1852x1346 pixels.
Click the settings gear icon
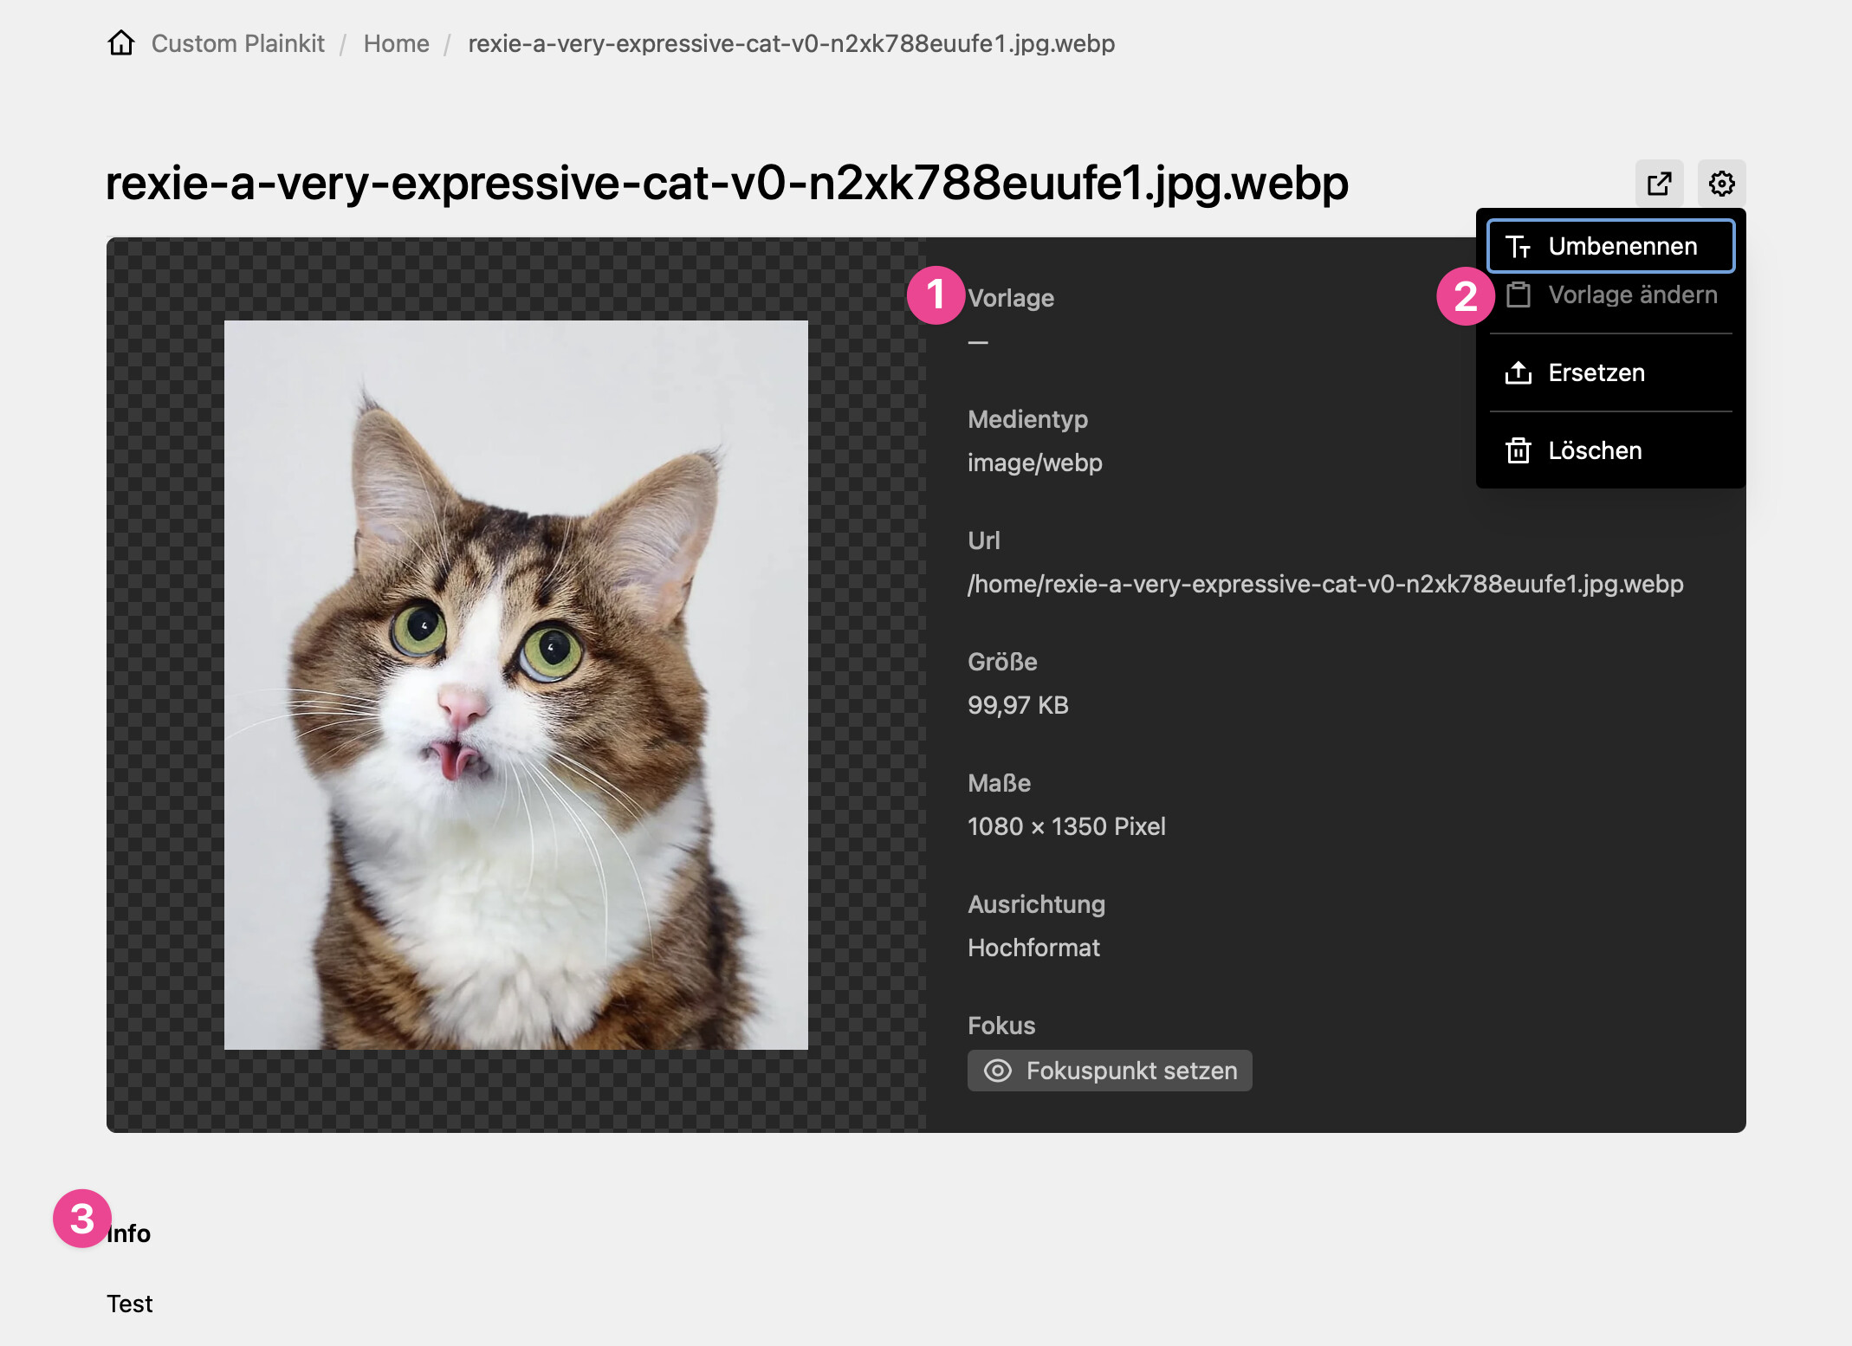[1721, 184]
